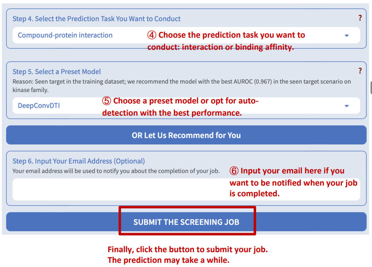Click the red 'Finally, click the button' note
The height and width of the screenshot is (267, 372).
[188, 250]
